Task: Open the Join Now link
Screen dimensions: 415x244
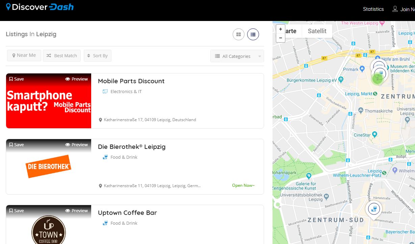Action: (x=408, y=9)
